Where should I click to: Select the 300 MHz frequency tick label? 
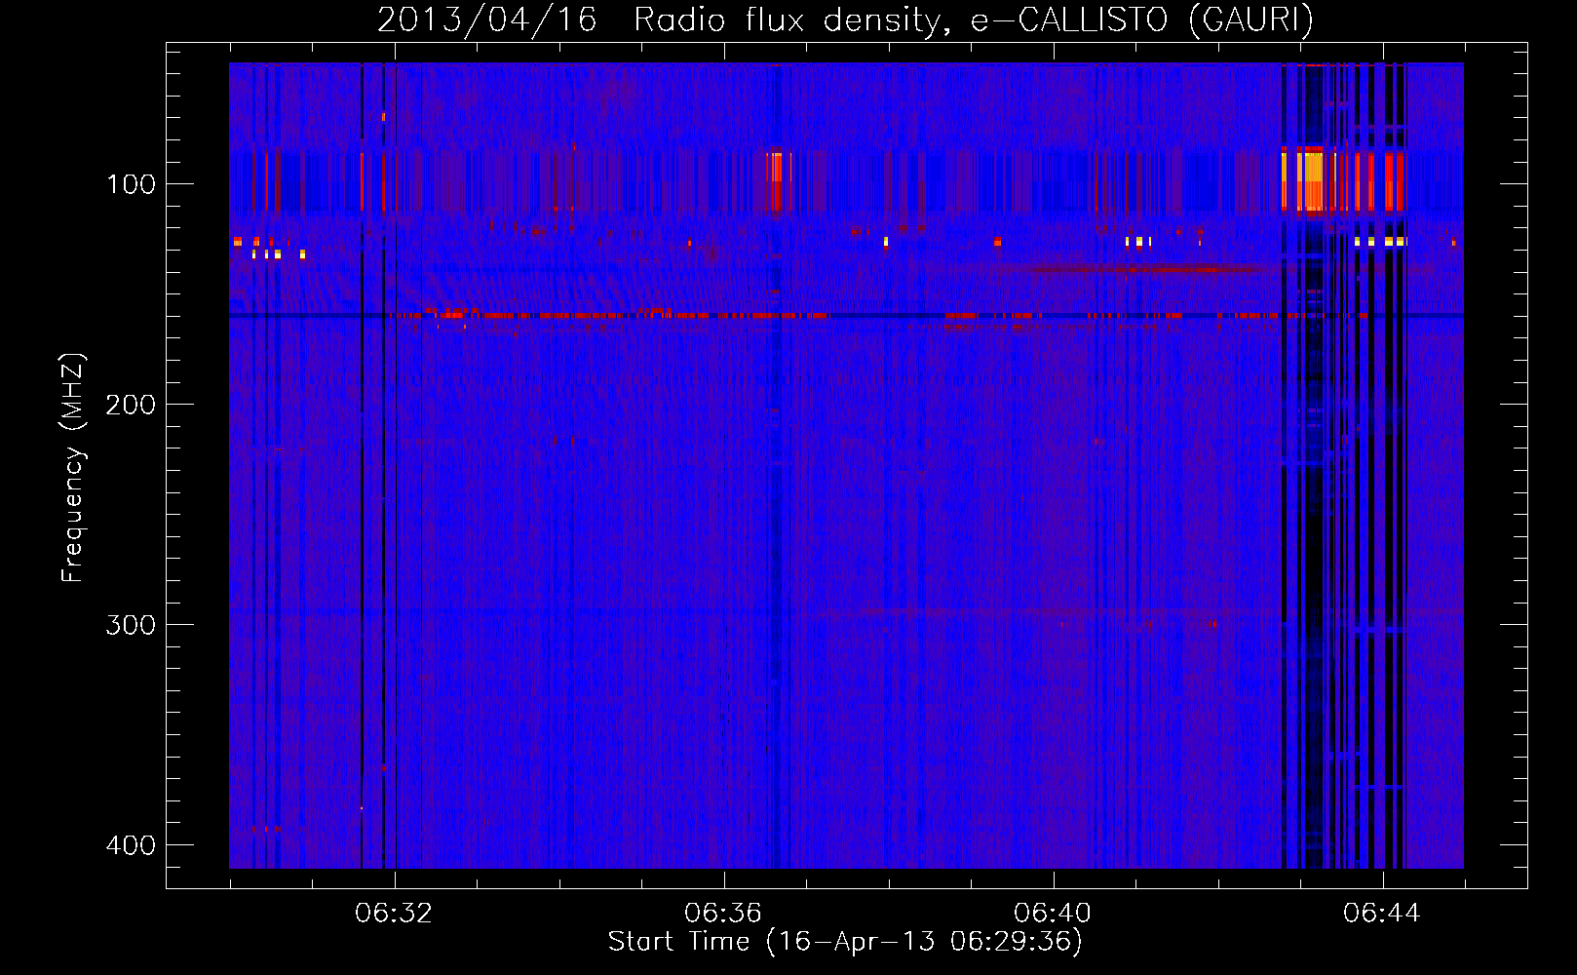tap(131, 625)
